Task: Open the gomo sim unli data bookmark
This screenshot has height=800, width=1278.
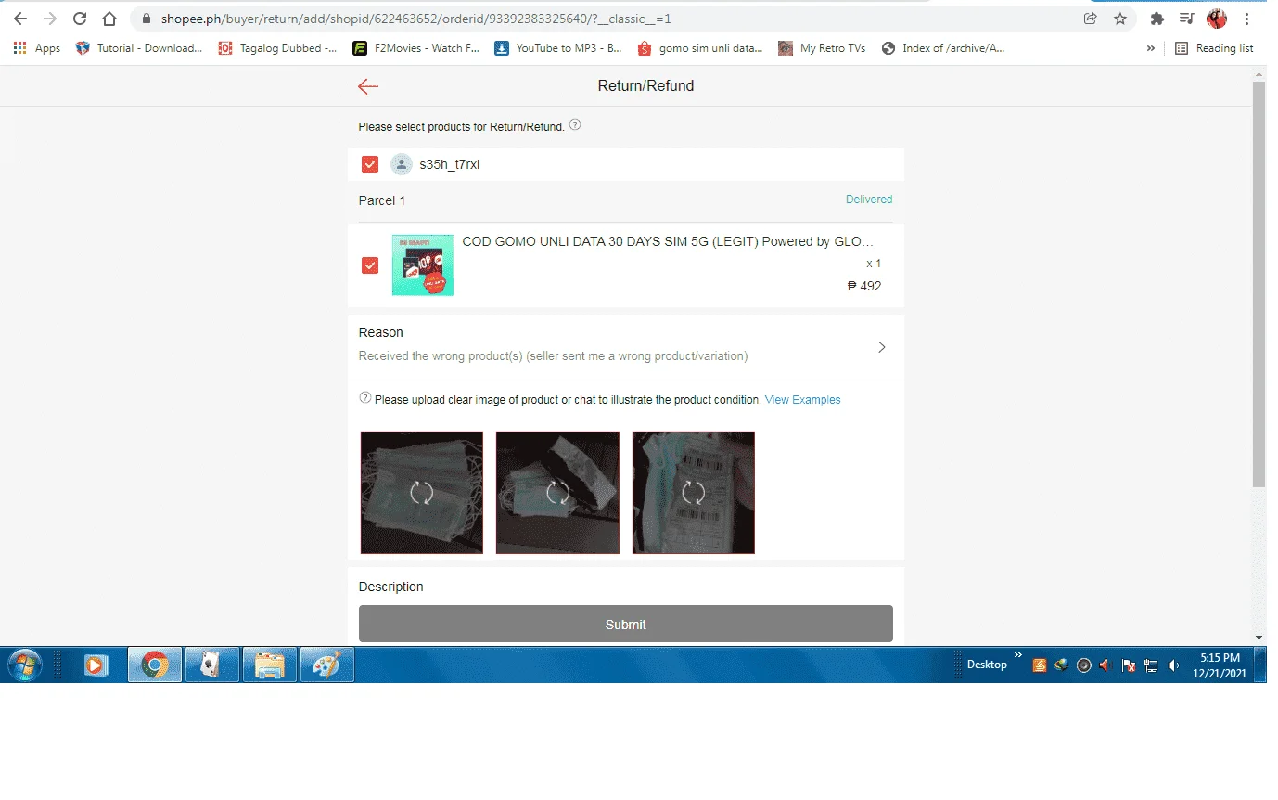Action: coord(700,48)
